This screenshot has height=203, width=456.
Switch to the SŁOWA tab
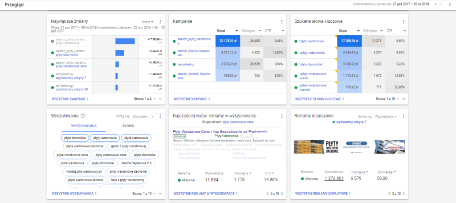coord(128,126)
